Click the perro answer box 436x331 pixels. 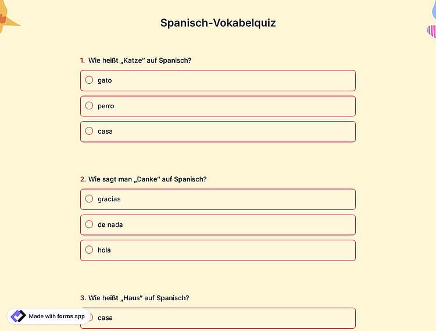pyautogui.click(x=218, y=106)
